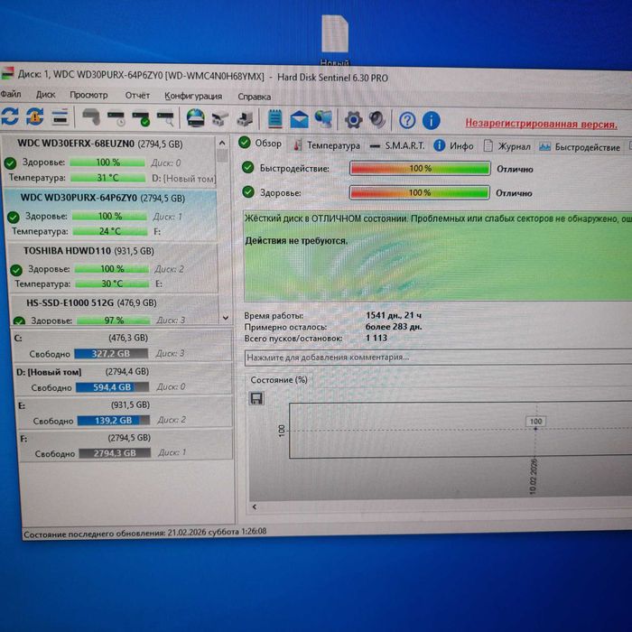Viewport: 632px width, 632px height.
Task: Click the disk list panel toolbar icon
Action: 60,117
